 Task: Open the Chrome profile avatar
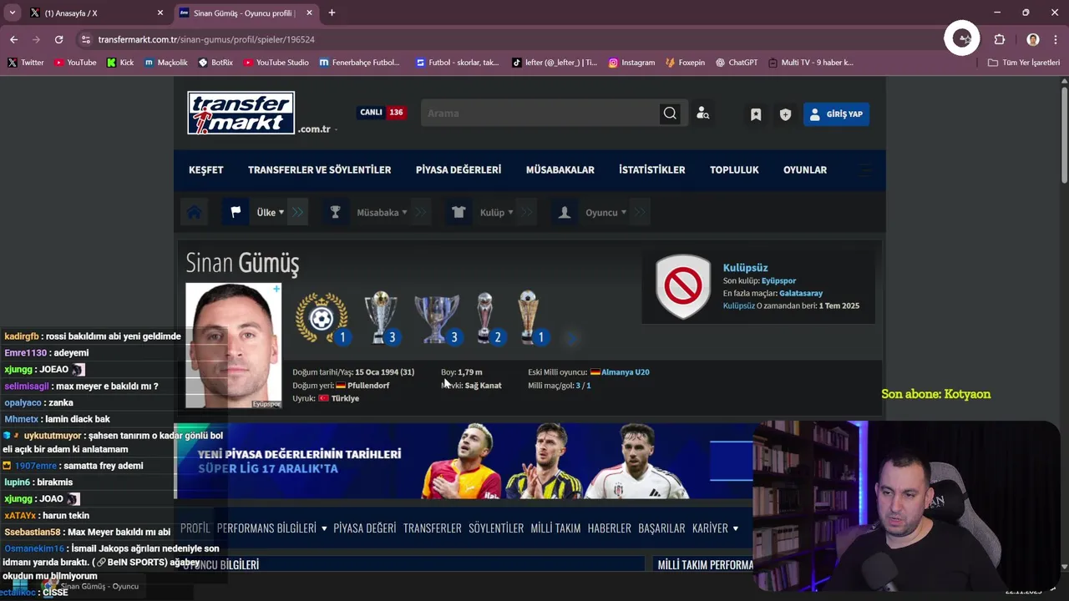(1033, 39)
